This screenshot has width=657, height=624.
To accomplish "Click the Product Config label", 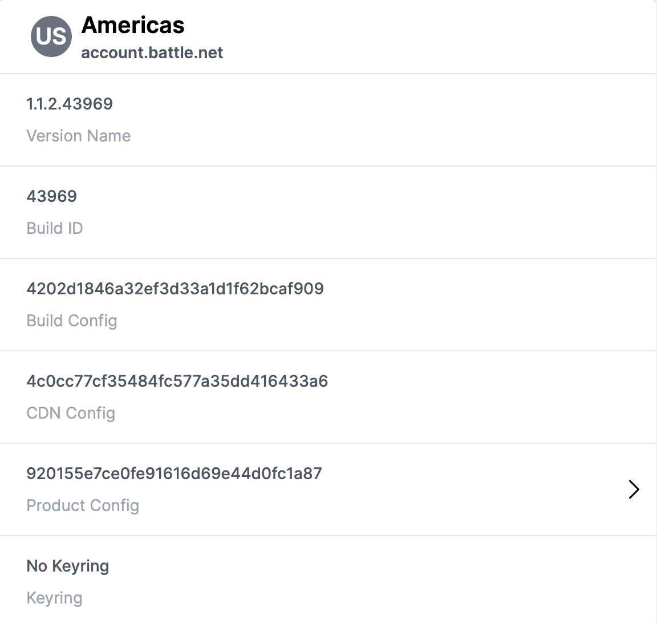I will [x=83, y=505].
